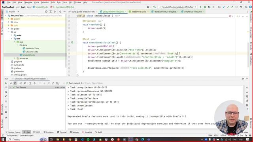Screen dimensions: 253x142
Task: Rollback changes with the undo arrow icon
Action: [241, 7]
